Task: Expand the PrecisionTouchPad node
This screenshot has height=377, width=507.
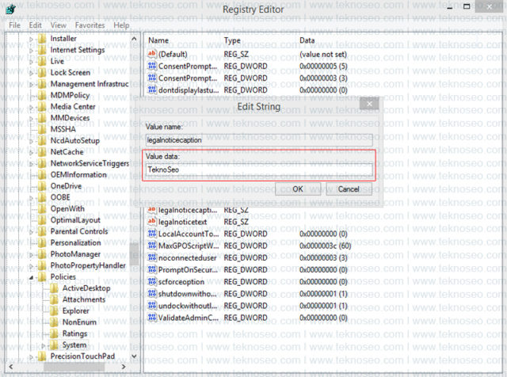Action: 32,357
